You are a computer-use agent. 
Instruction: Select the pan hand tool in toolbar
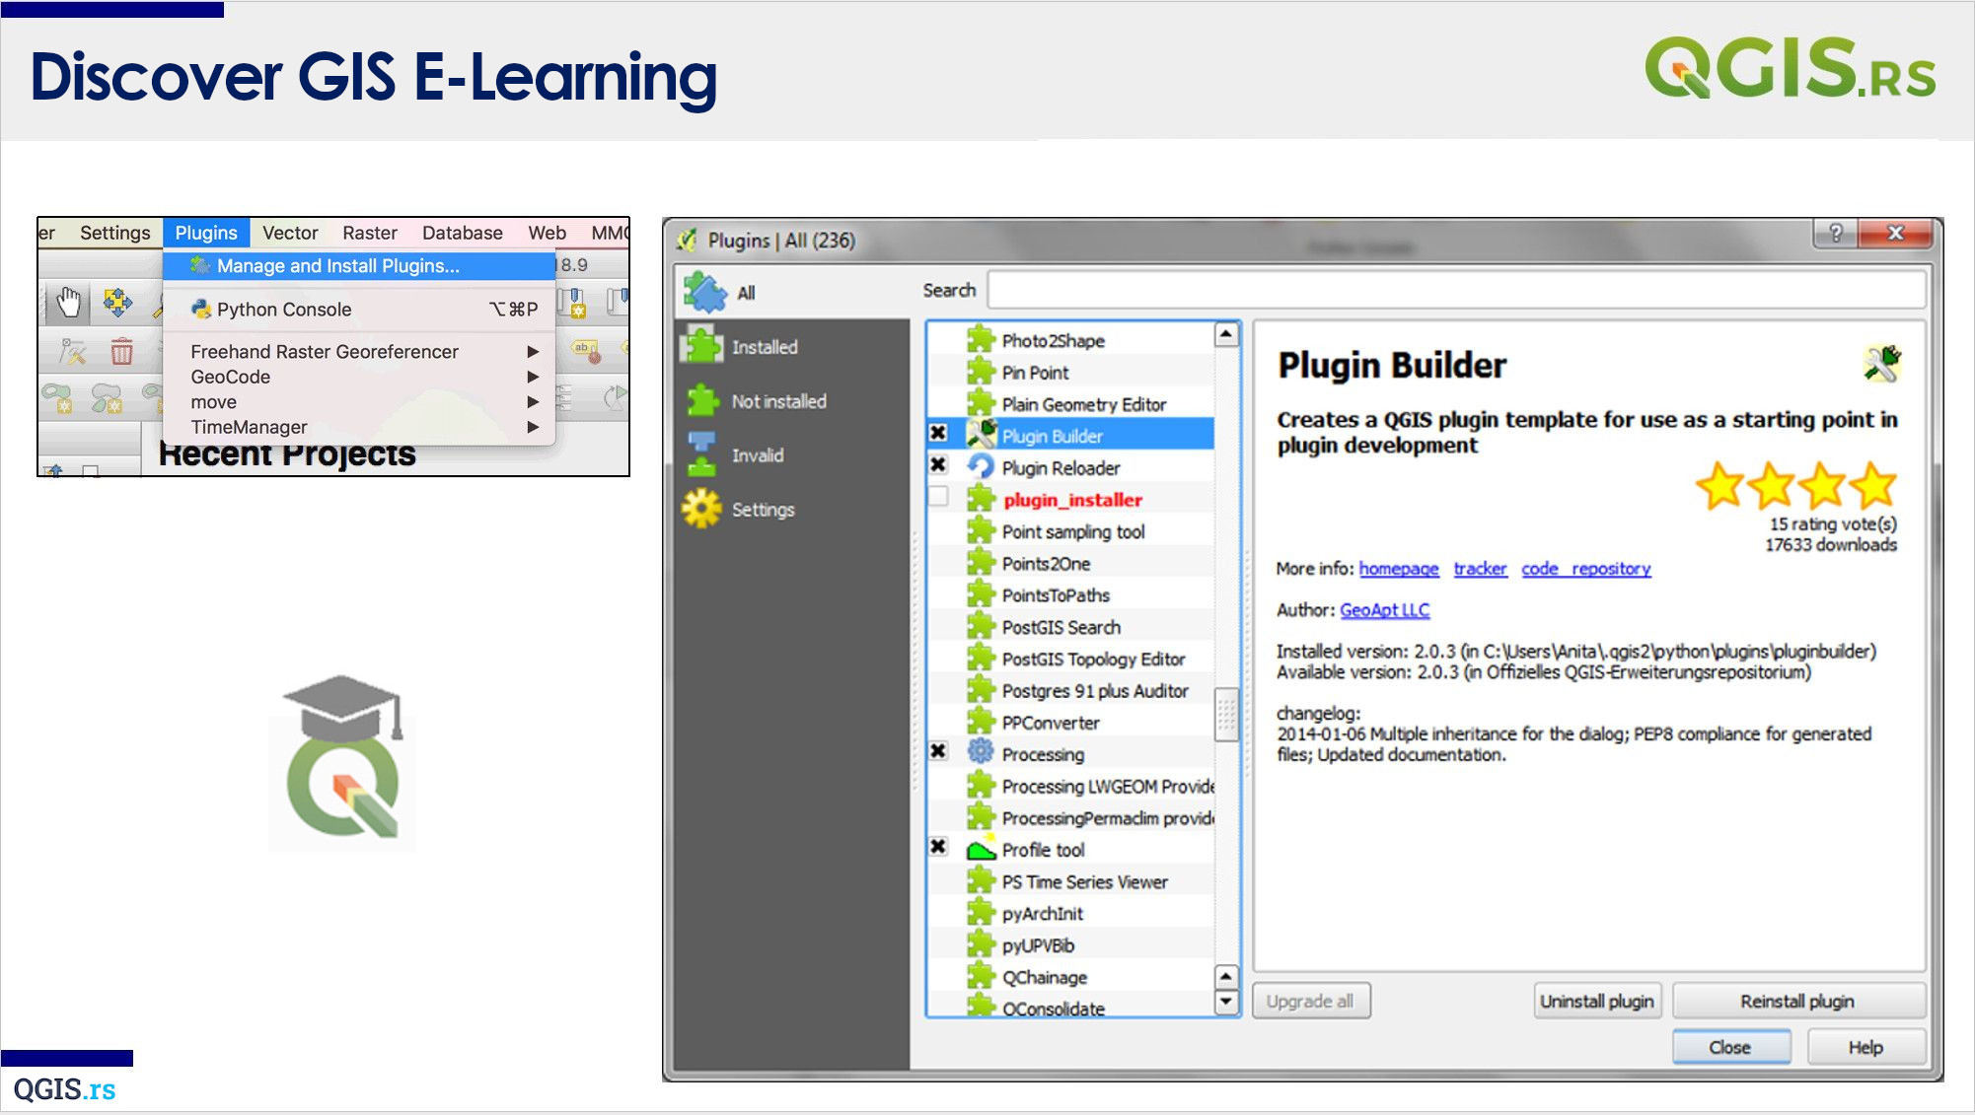click(x=68, y=302)
